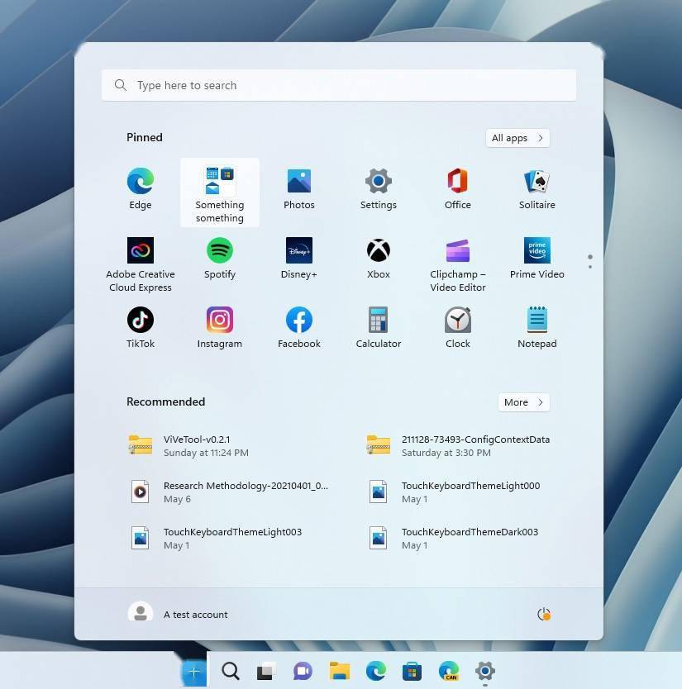Open 'A test account' user menu
Image resolution: width=682 pixels, height=689 pixels.
coord(179,614)
